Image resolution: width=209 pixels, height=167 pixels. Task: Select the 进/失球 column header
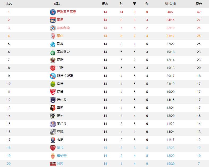coord(170,4)
